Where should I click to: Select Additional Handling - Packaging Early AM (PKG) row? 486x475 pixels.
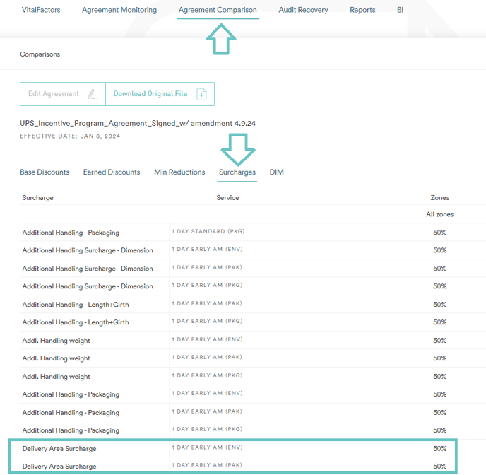tap(253, 430)
